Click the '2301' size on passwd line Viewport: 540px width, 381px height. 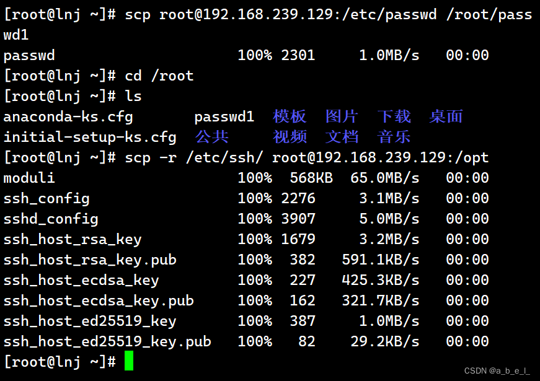[298, 55]
